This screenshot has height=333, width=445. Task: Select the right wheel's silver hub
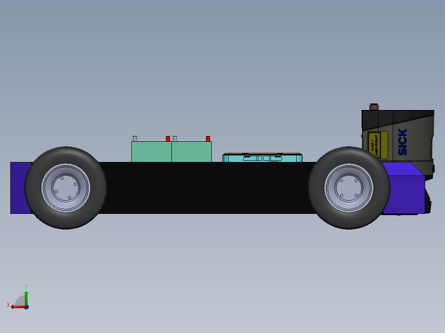(x=349, y=188)
